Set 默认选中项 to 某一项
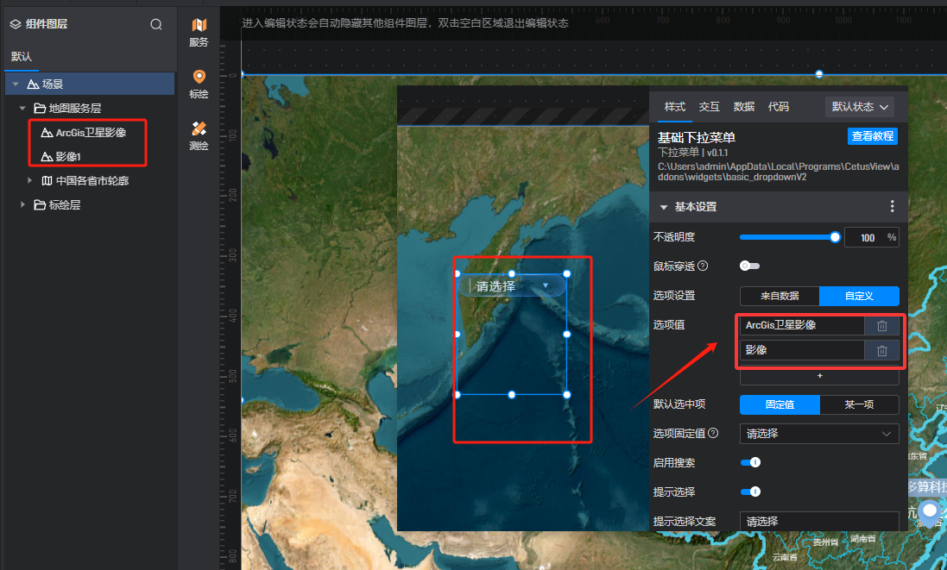This screenshot has width=947, height=570. 860,404
